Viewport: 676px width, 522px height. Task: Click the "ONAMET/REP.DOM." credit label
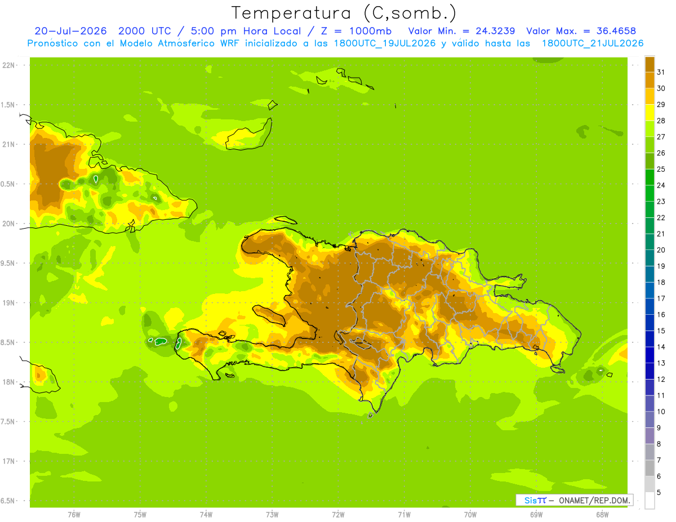[x=594, y=500]
